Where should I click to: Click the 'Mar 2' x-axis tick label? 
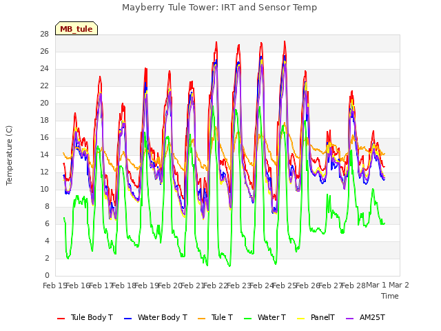click(399, 285)
